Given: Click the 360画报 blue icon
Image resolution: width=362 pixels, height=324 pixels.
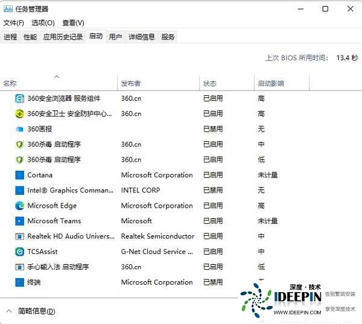Looking at the screenshot, I should tap(19, 129).
